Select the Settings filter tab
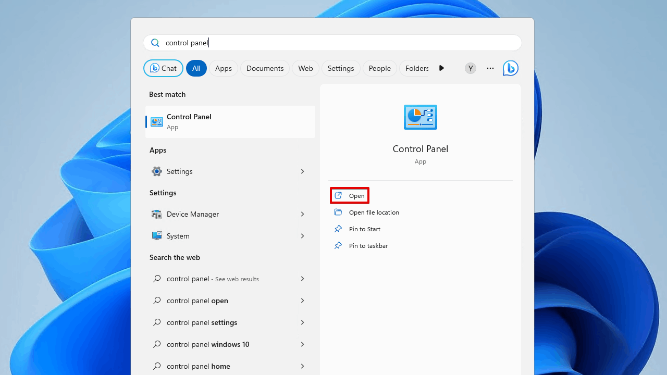Screen dimensions: 667x375 tap(341, 68)
